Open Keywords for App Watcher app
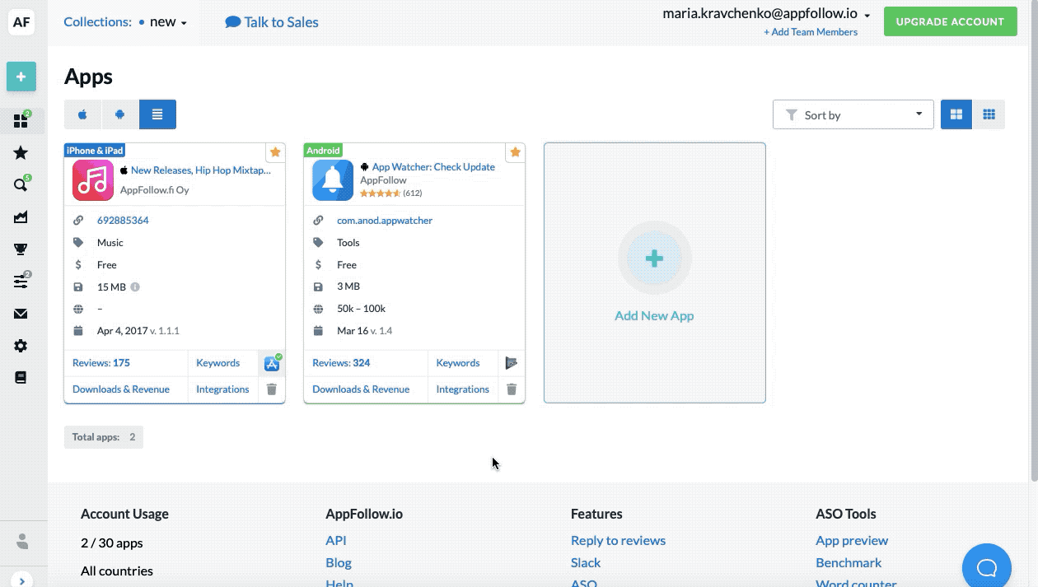The width and height of the screenshot is (1038, 587). 458,363
